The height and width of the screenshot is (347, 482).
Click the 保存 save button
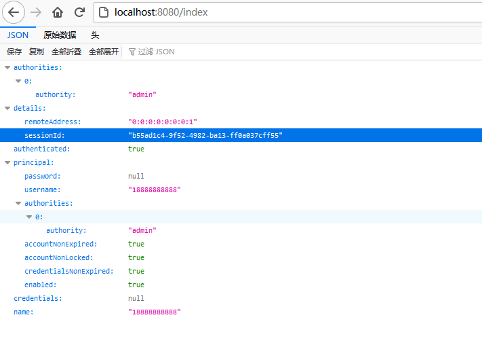tap(14, 52)
